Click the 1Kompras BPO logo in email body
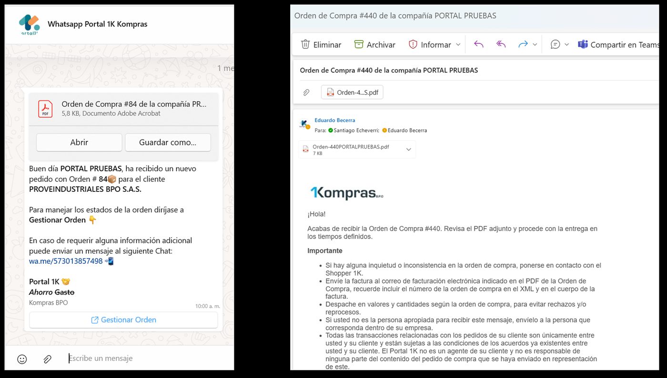 pos(347,192)
